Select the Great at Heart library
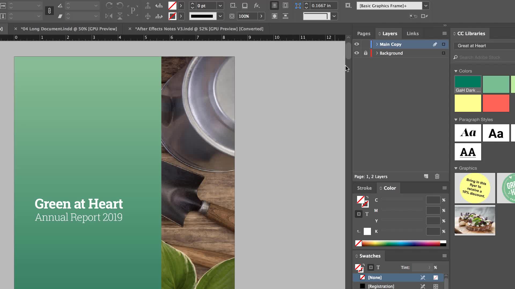The height and width of the screenshot is (289, 515). (x=484, y=46)
